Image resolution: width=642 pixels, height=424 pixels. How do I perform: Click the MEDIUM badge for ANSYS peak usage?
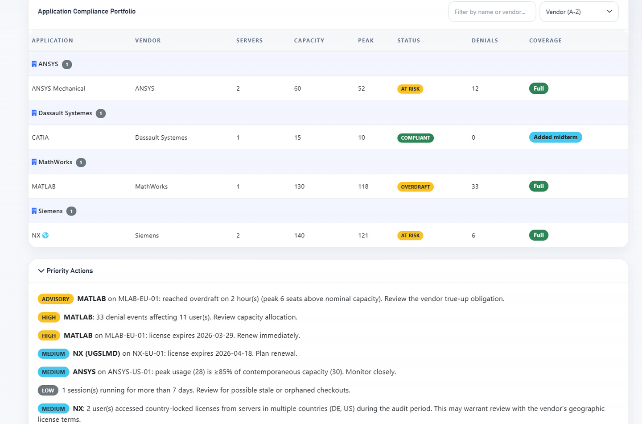(53, 372)
